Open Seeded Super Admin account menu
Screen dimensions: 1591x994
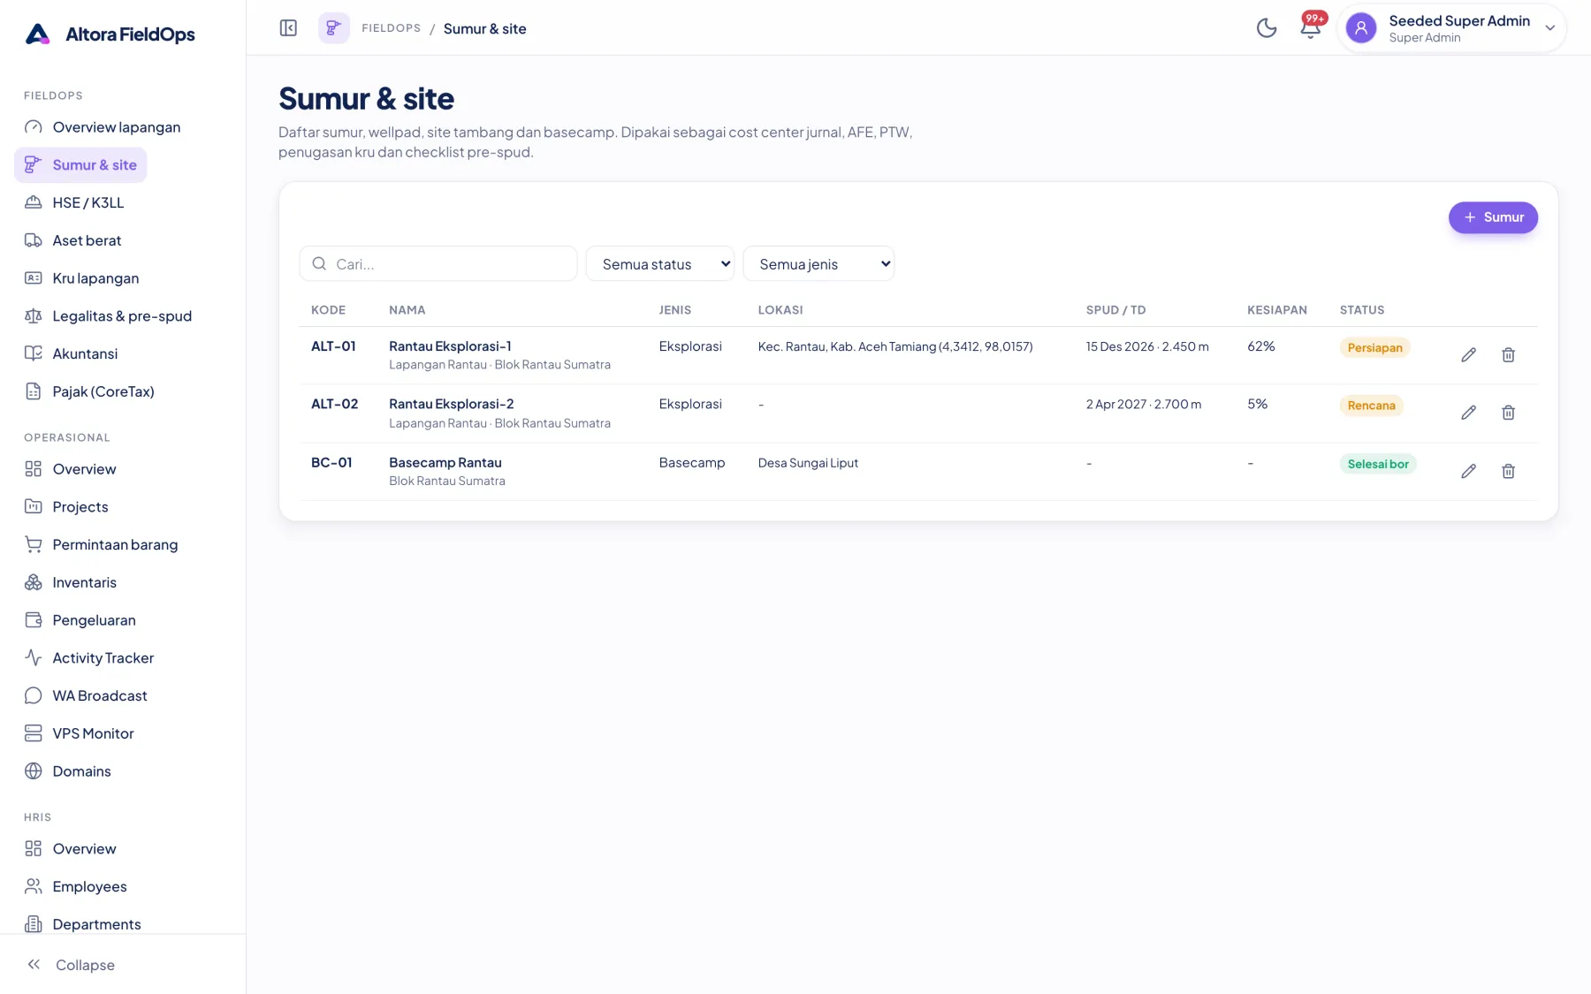(1451, 28)
